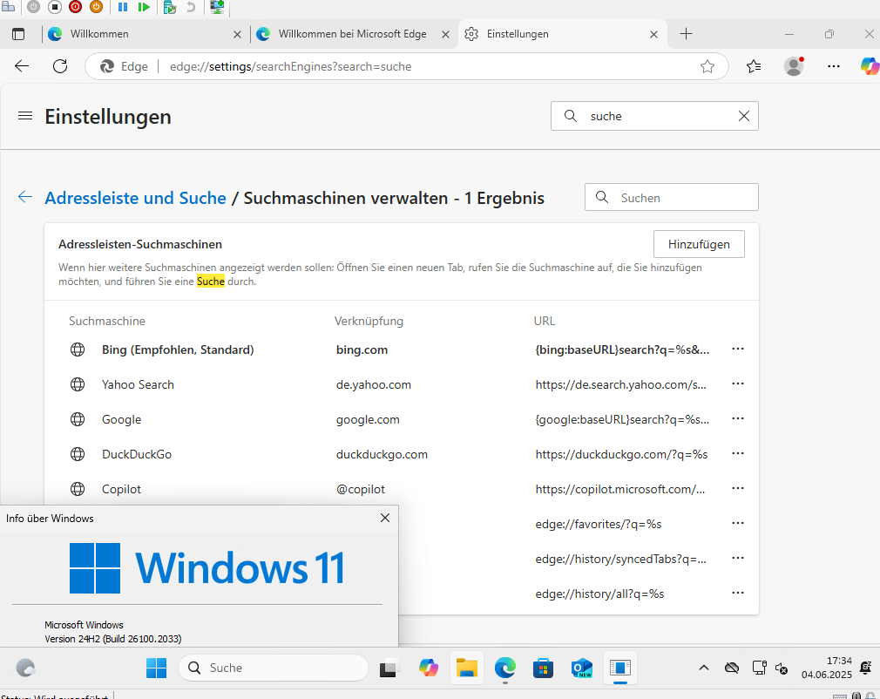Viewport: 880px width, 699px height.
Task: Close the Einstellungen tab
Action: click(x=653, y=34)
